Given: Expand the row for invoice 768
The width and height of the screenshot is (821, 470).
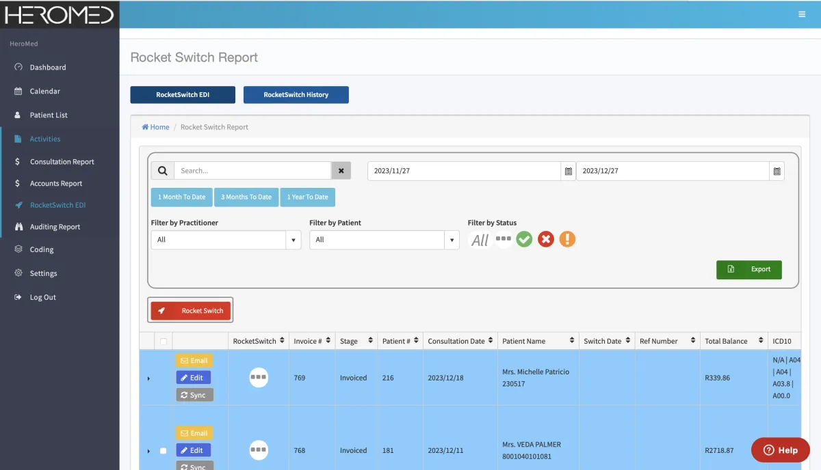Looking at the screenshot, I should 148,451.
